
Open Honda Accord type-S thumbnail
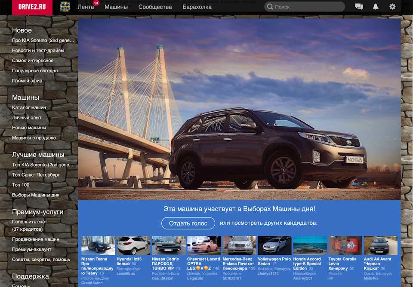pos(310,245)
